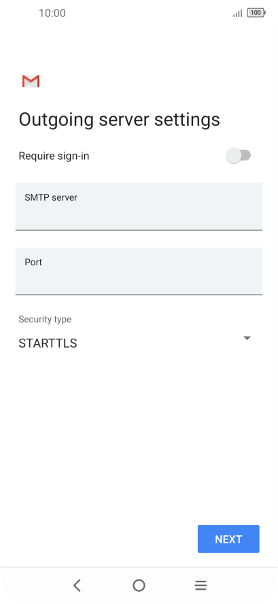Viewport: 278px width, 604px height.
Task: Select the STARTTLS security type value
Action: pyautogui.click(x=48, y=343)
